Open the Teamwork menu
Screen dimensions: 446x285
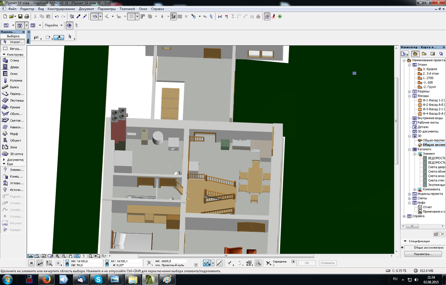point(127,9)
